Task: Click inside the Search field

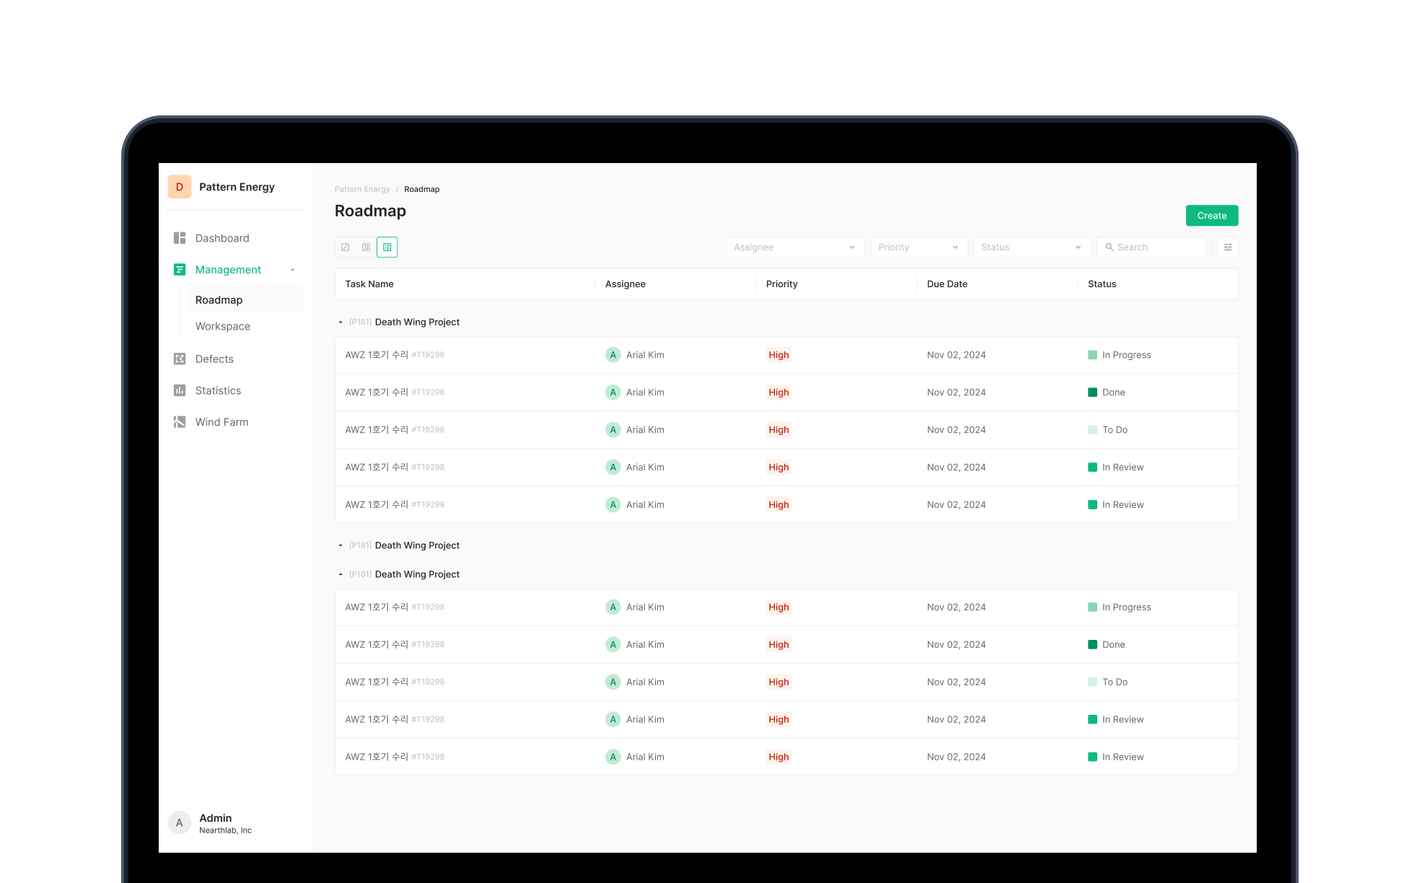Action: (1151, 247)
